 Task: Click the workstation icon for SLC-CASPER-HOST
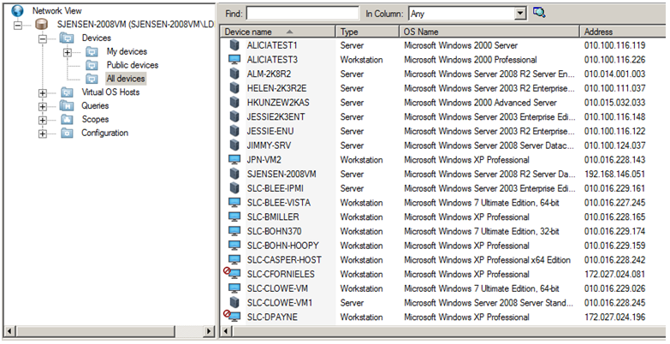click(x=234, y=260)
